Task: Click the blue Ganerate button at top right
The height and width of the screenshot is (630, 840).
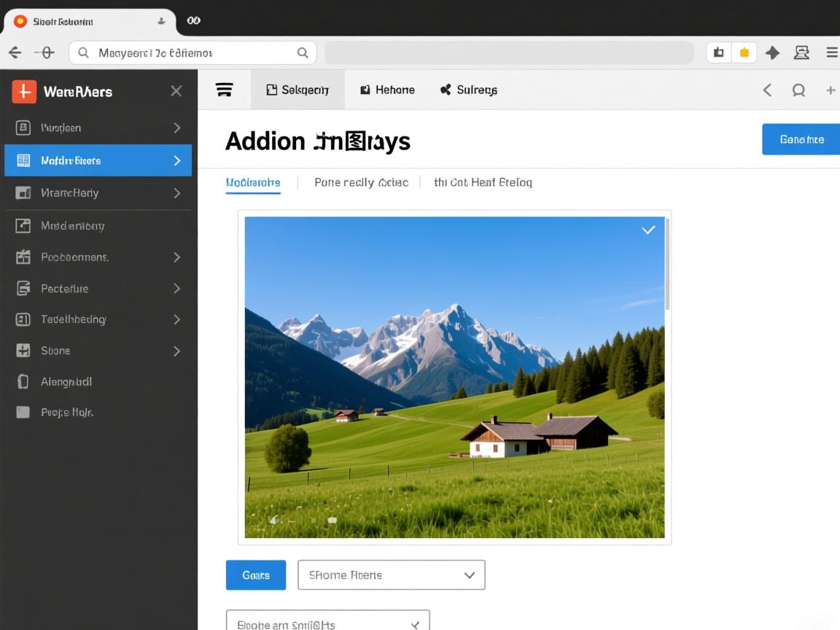Action: (801, 139)
